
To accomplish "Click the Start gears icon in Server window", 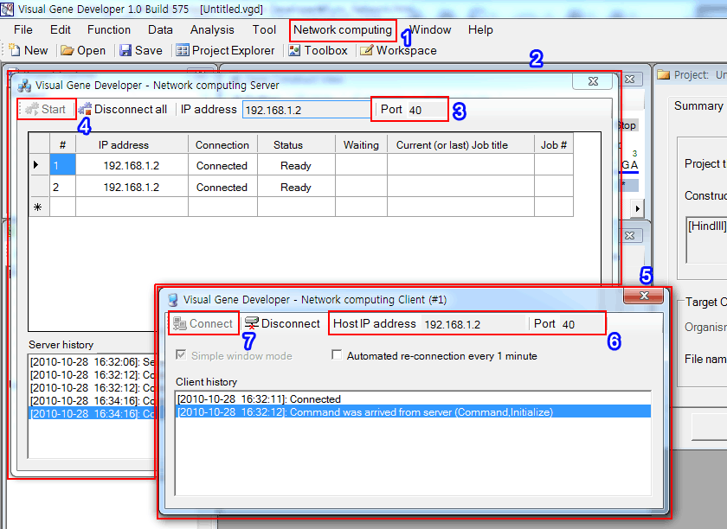I will pos(31,109).
